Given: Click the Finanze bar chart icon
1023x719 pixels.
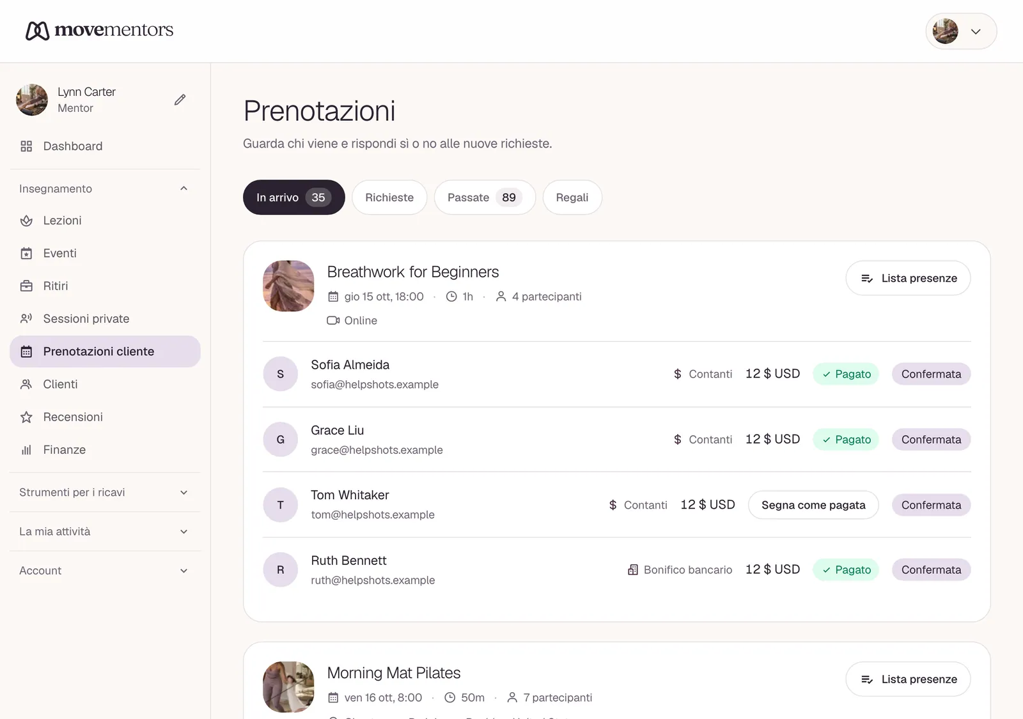Looking at the screenshot, I should 26,450.
